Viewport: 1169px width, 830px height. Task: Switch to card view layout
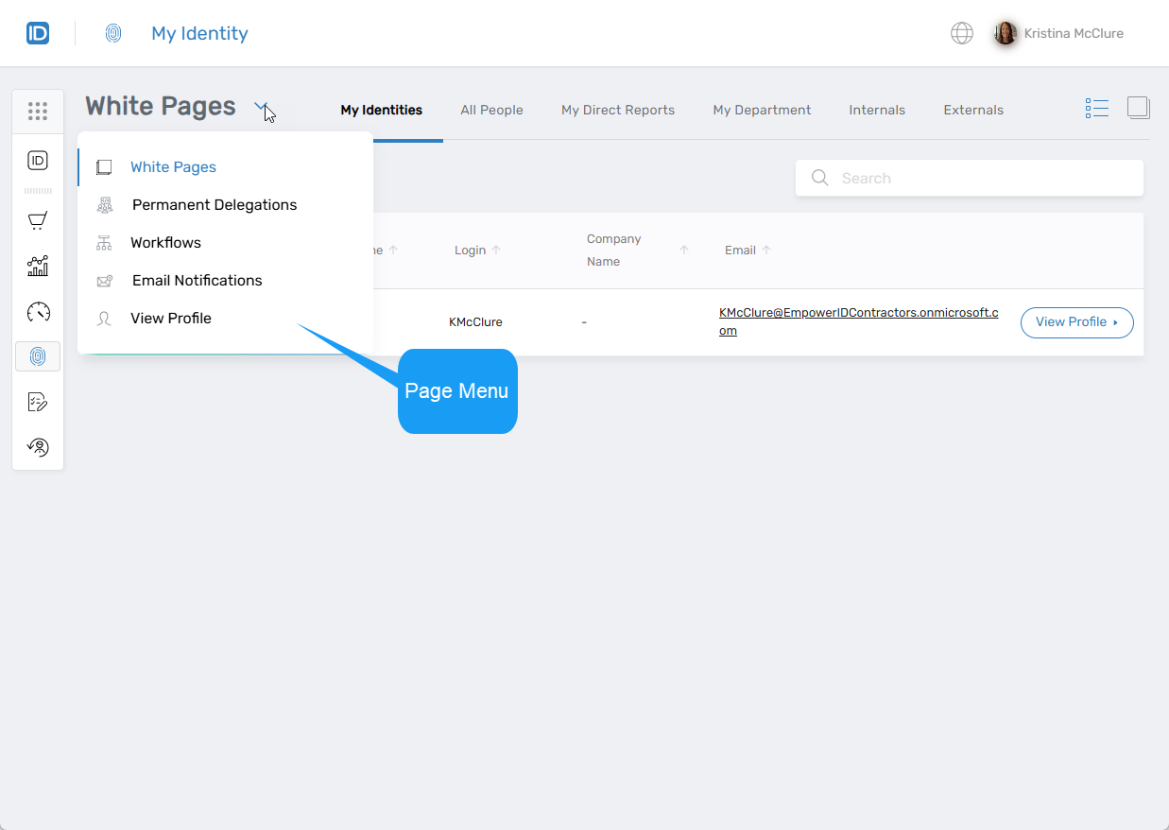pos(1138,109)
